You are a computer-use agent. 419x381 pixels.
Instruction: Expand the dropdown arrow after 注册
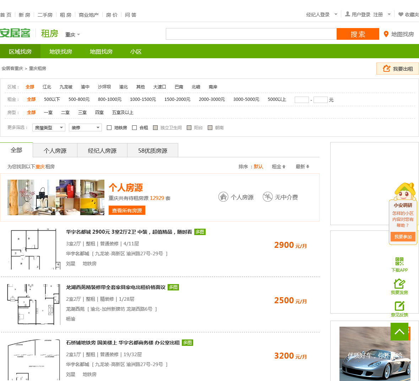click(x=389, y=15)
